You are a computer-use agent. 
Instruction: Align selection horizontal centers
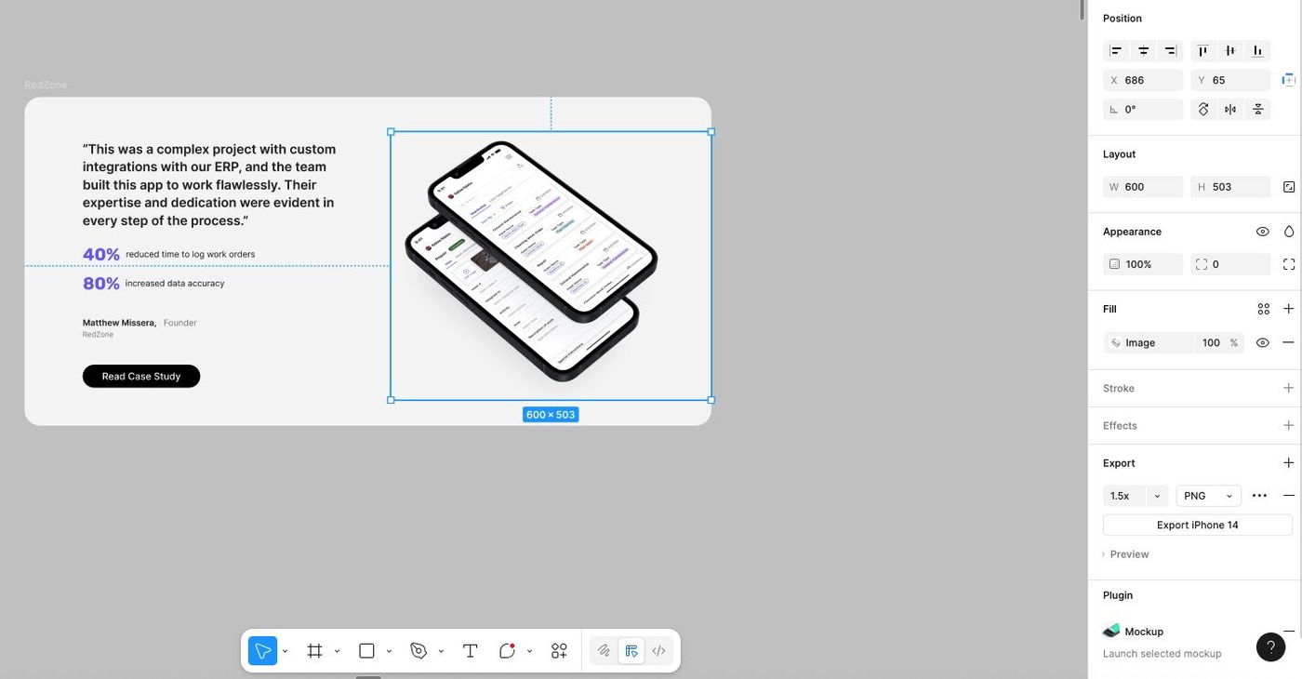click(x=1144, y=51)
